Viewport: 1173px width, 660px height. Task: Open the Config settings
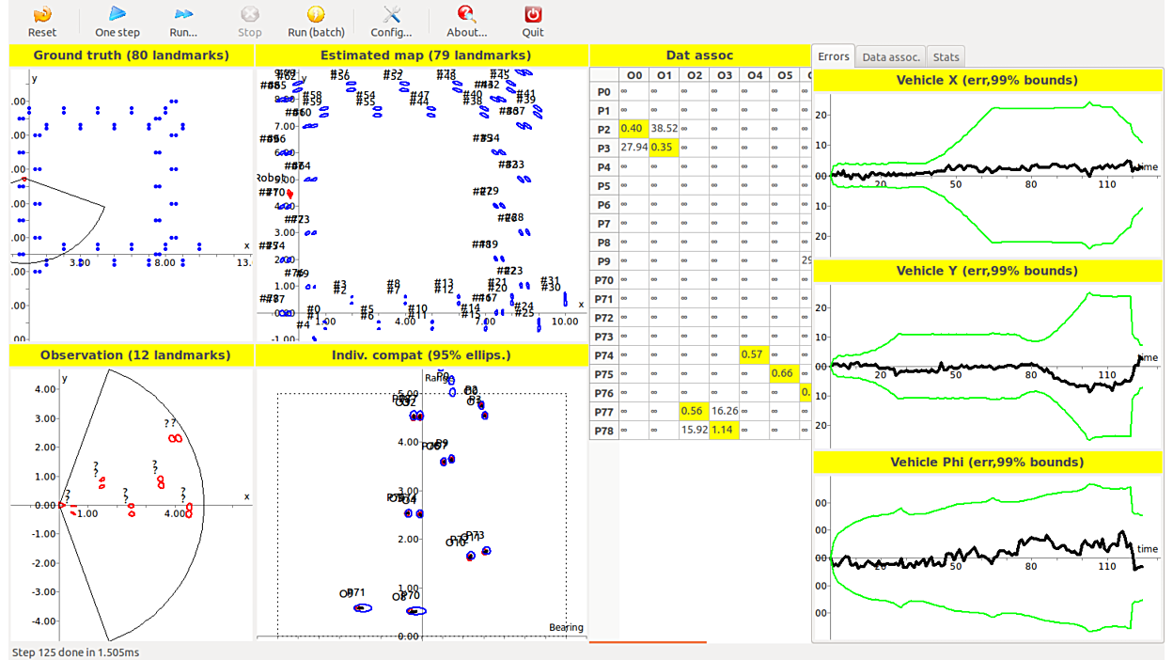pyautogui.click(x=391, y=21)
